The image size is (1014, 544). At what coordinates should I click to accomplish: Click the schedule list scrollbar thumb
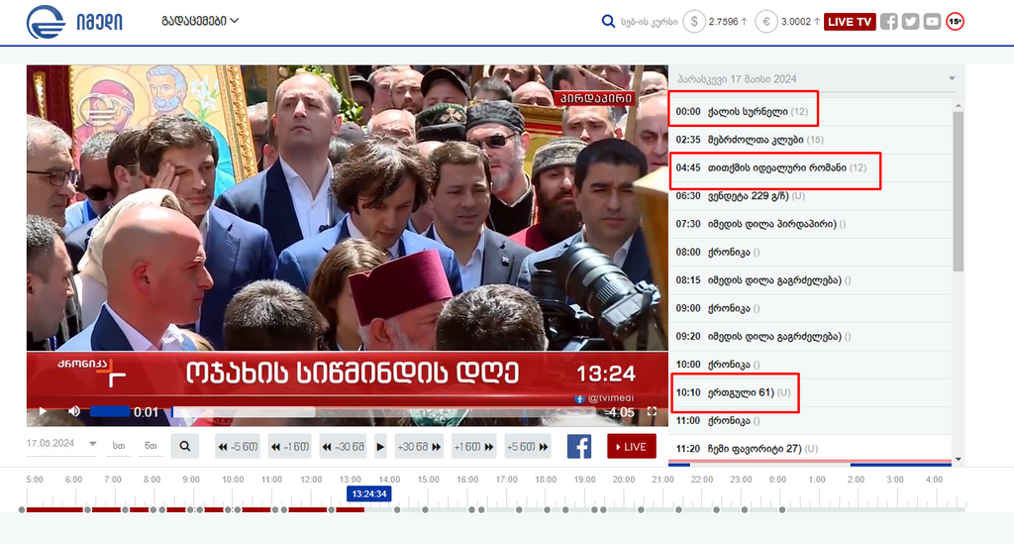(959, 191)
